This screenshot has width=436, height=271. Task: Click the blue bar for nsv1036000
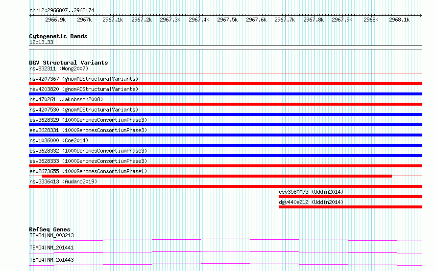click(x=225, y=145)
